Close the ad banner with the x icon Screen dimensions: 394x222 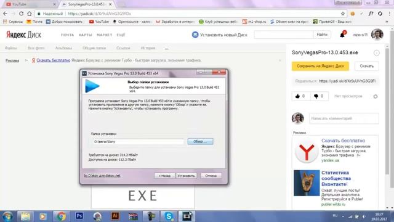pos(279,60)
